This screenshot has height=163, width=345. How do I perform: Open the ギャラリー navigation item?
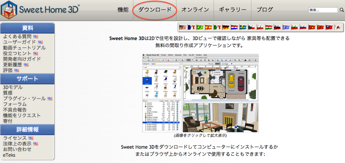tap(232, 10)
